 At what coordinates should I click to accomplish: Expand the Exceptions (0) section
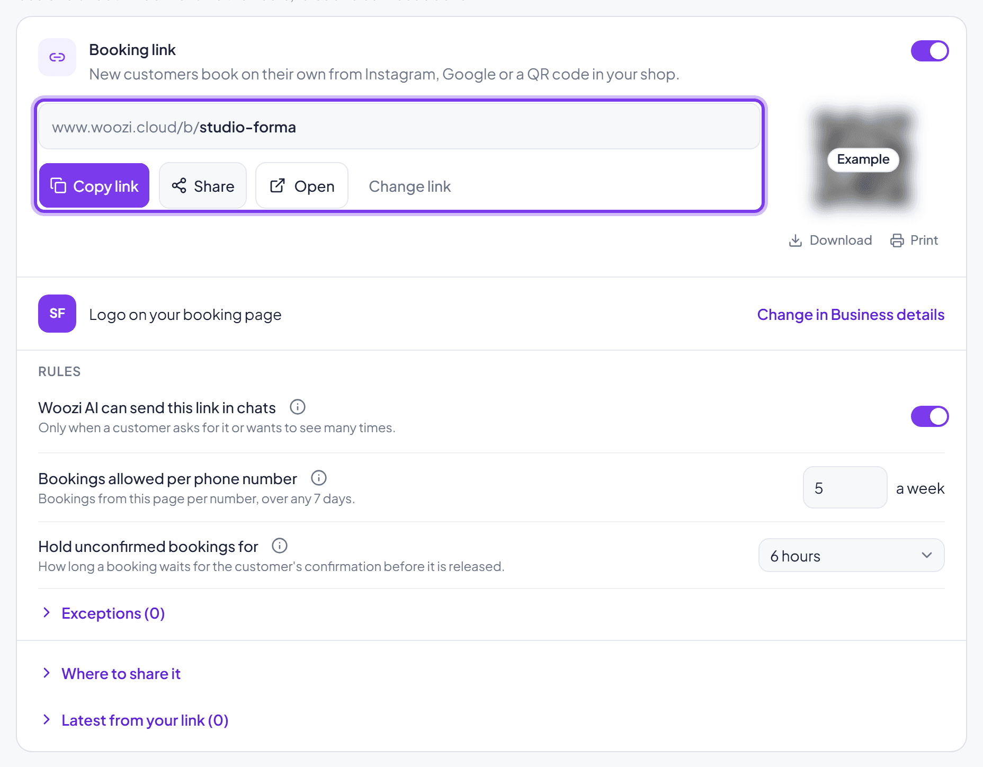pos(104,613)
